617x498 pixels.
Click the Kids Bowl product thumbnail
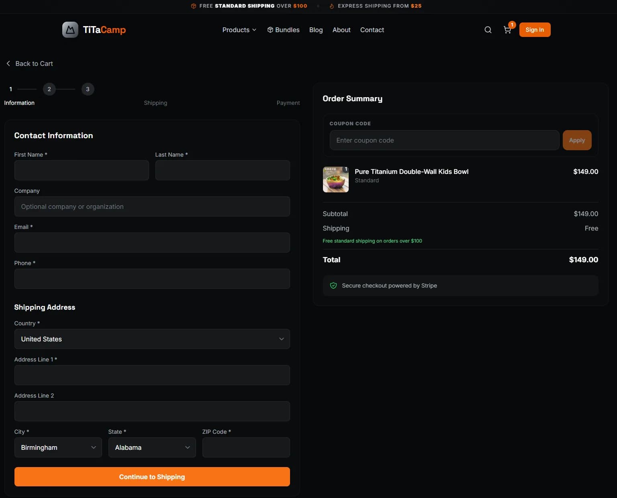click(x=335, y=180)
